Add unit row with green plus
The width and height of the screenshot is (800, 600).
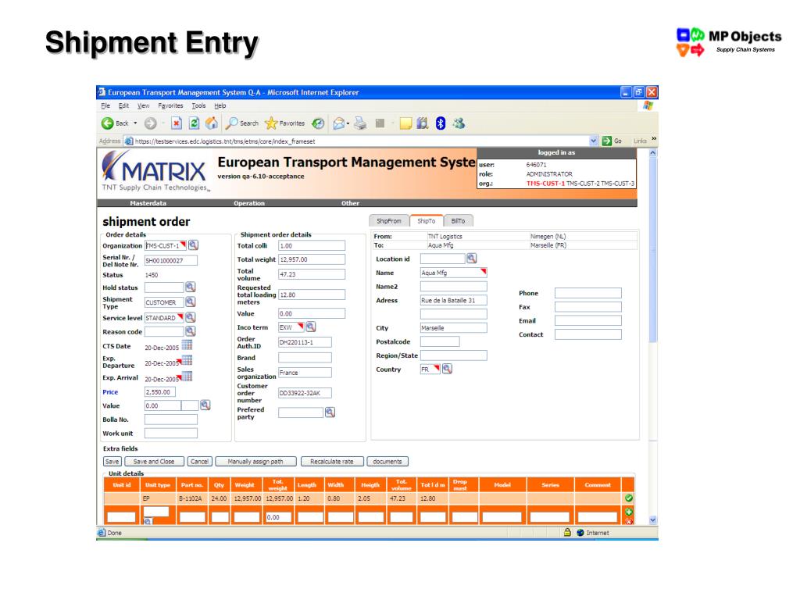coord(629,512)
